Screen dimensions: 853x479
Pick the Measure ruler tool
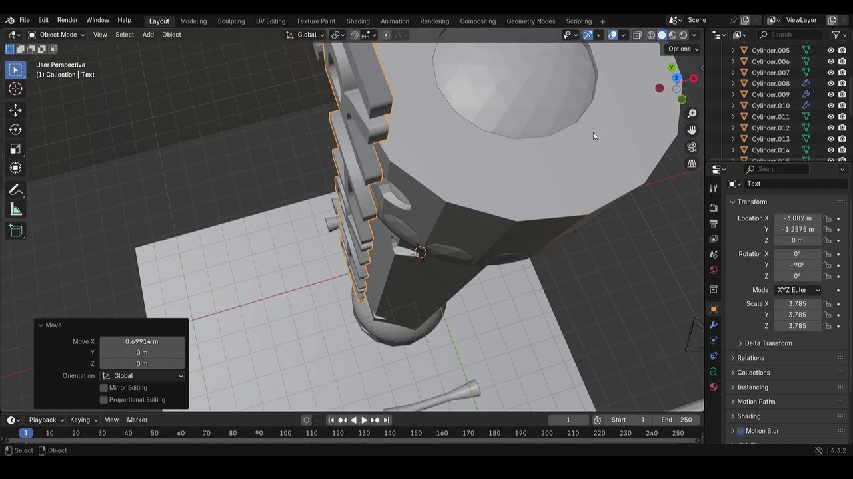pos(15,210)
